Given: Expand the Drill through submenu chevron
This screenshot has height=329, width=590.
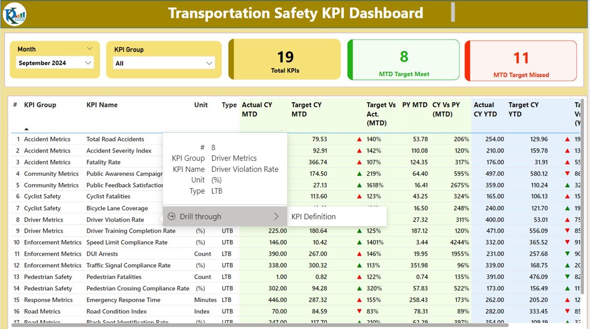Looking at the screenshot, I should coord(276,217).
